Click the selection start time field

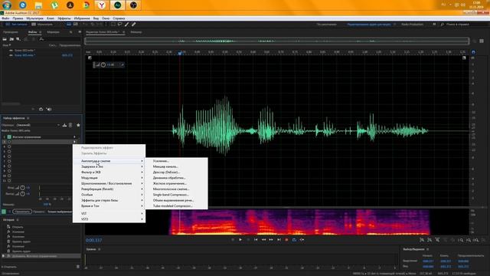(428, 261)
